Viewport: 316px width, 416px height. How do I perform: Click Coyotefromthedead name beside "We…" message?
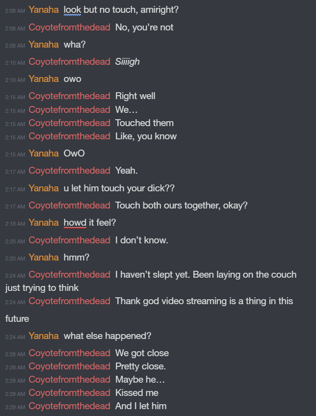[x=69, y=109]
